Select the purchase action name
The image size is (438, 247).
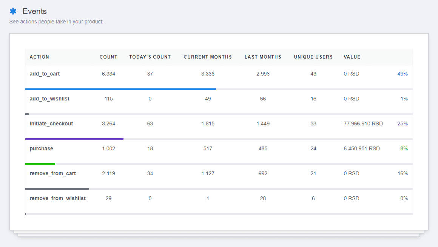[41, 149]
